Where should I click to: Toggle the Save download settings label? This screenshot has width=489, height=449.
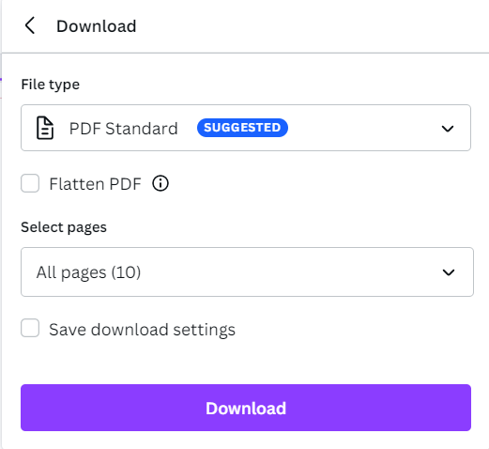142,330
